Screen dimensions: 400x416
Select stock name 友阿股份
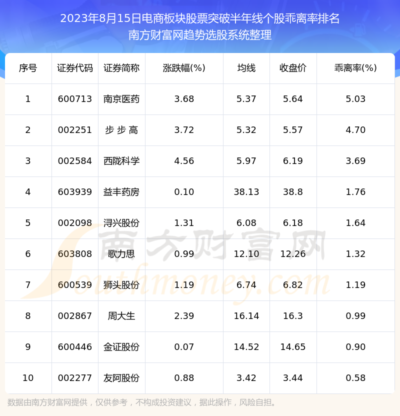tap(121, 378)
